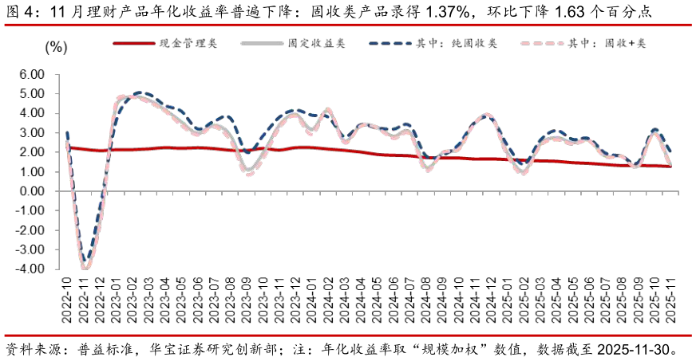The image size is (696, 361).
Task: Click x-axis label 2023-06
Action: [198, 300]
